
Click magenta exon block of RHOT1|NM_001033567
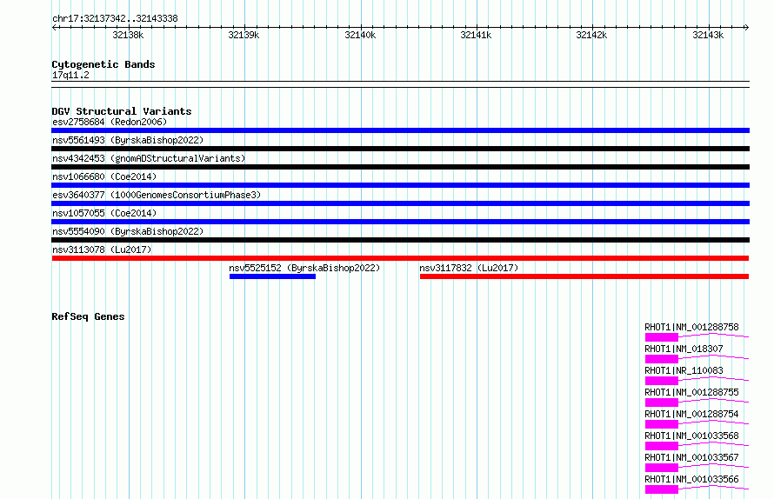pyautogui.click(x=662, y=468)
